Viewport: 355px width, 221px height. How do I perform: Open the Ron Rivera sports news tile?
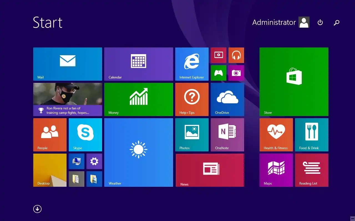pos(68,99)
